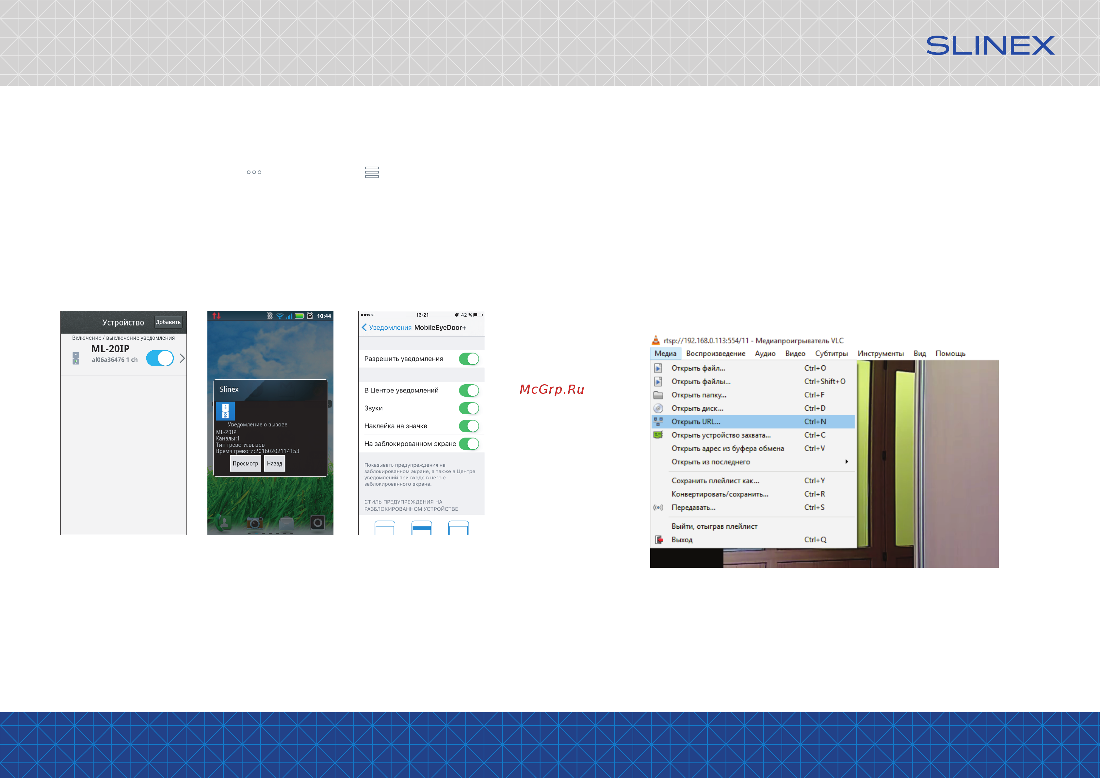This screenshot has width=1100, height=778.
Task: Choose Открыть файлы... menu entry
Action: coord(752,382)
